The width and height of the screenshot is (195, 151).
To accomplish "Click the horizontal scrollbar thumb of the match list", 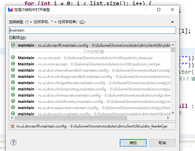I will pyautogui.click(x=71, y=118).
